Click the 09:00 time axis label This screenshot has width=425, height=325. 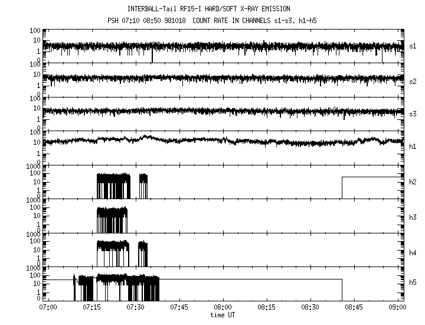(397, 307)
